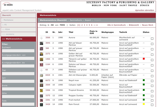Click thumbnail icon for Negril man
Image resolution: width=157 pixels, height=107 pixels.
(41, 81)
